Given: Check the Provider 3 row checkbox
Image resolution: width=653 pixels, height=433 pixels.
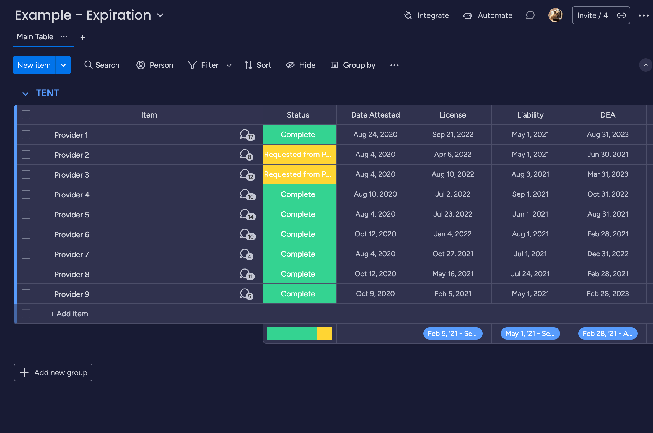Looking at the screenshot, I should tap(26, 174).
